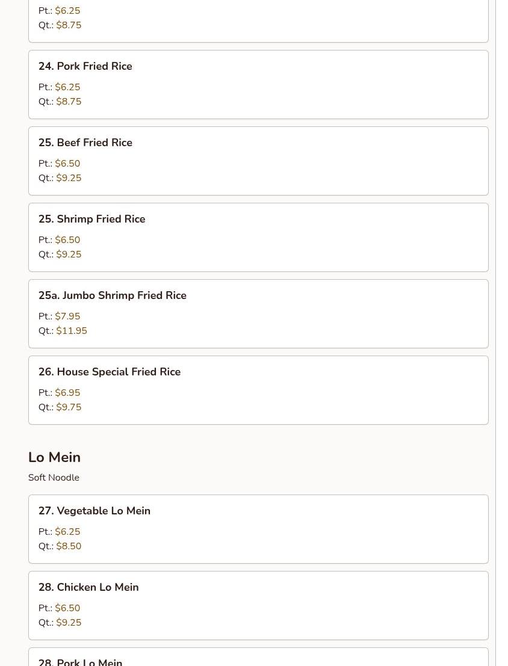The width and height of the screenshot is (508, 666).
Task: Choose the $8.50 quart Vegetable Lo Mein price
Action: click(69, 546)
